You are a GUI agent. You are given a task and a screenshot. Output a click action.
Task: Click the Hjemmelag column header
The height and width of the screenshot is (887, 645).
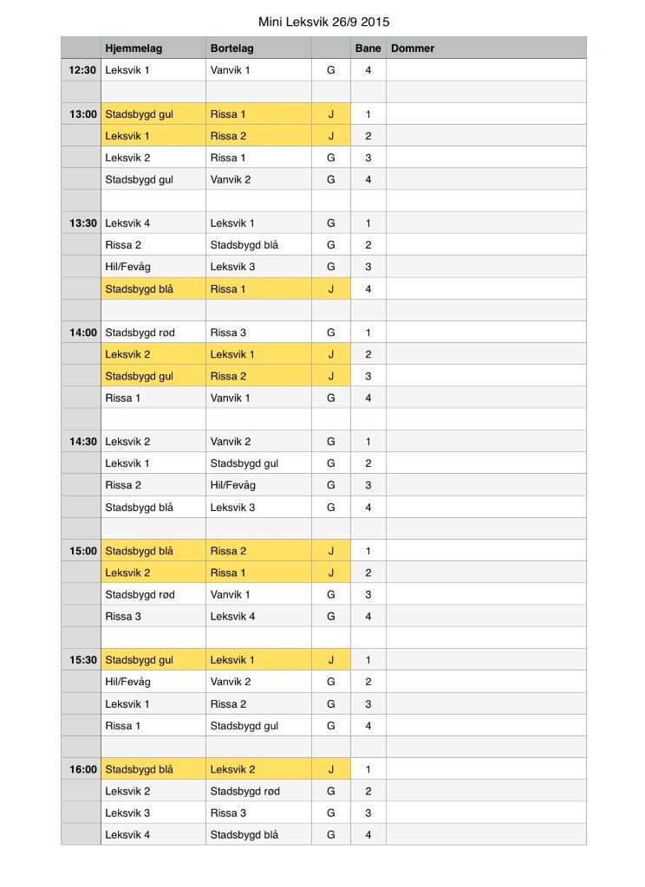pos(153,49)
